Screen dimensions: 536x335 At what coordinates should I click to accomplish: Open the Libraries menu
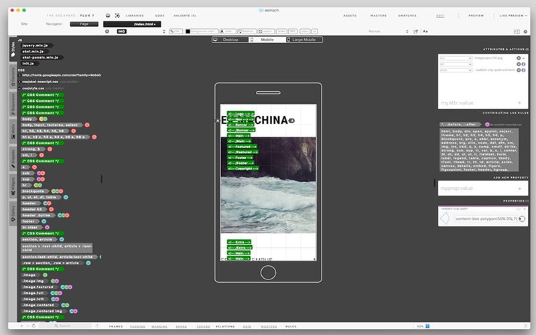(135, 15)
